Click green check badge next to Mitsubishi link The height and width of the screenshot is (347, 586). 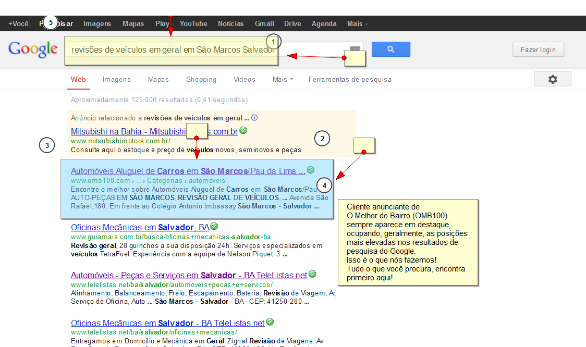[243, 130]
